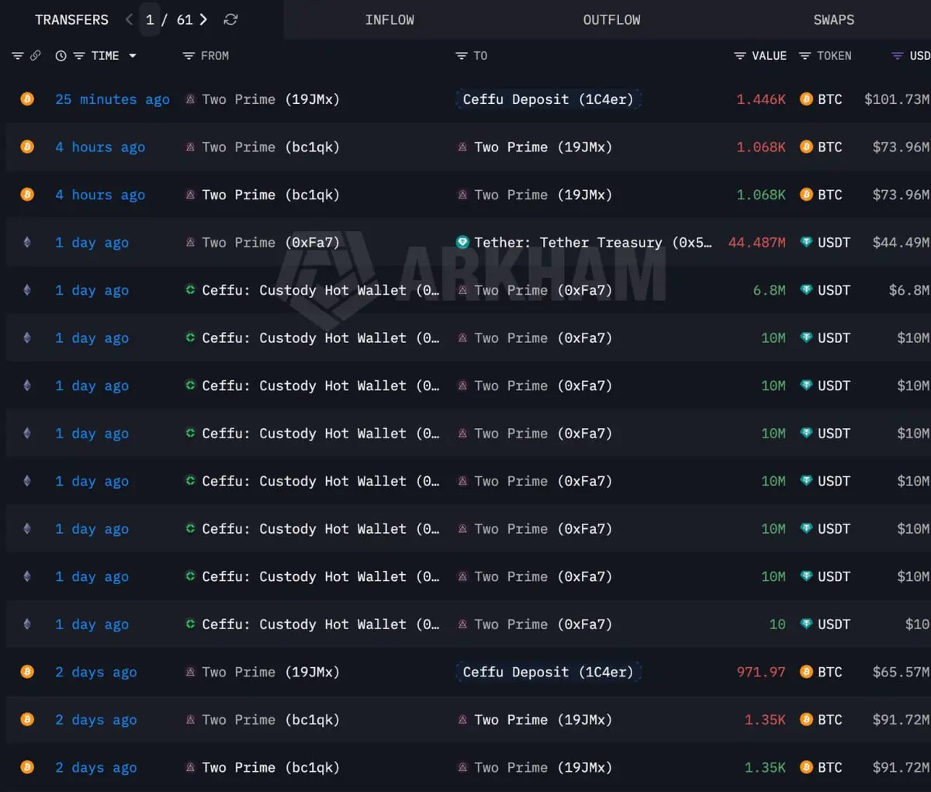Open Ceffu Deposit (1C4er) in 25 minutes row
Viewport: 931px width, 792px height.
pos(548,99)
